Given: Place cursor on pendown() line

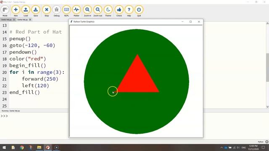Looking at the screenshot, I should pyautogui.click(x=23, y=52).
